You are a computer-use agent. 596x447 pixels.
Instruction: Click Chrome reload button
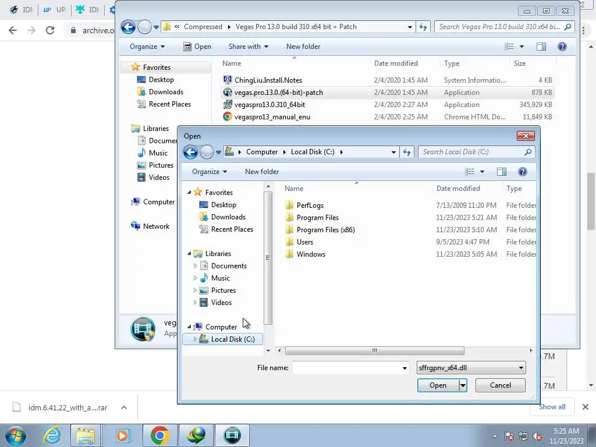[50, 30]
